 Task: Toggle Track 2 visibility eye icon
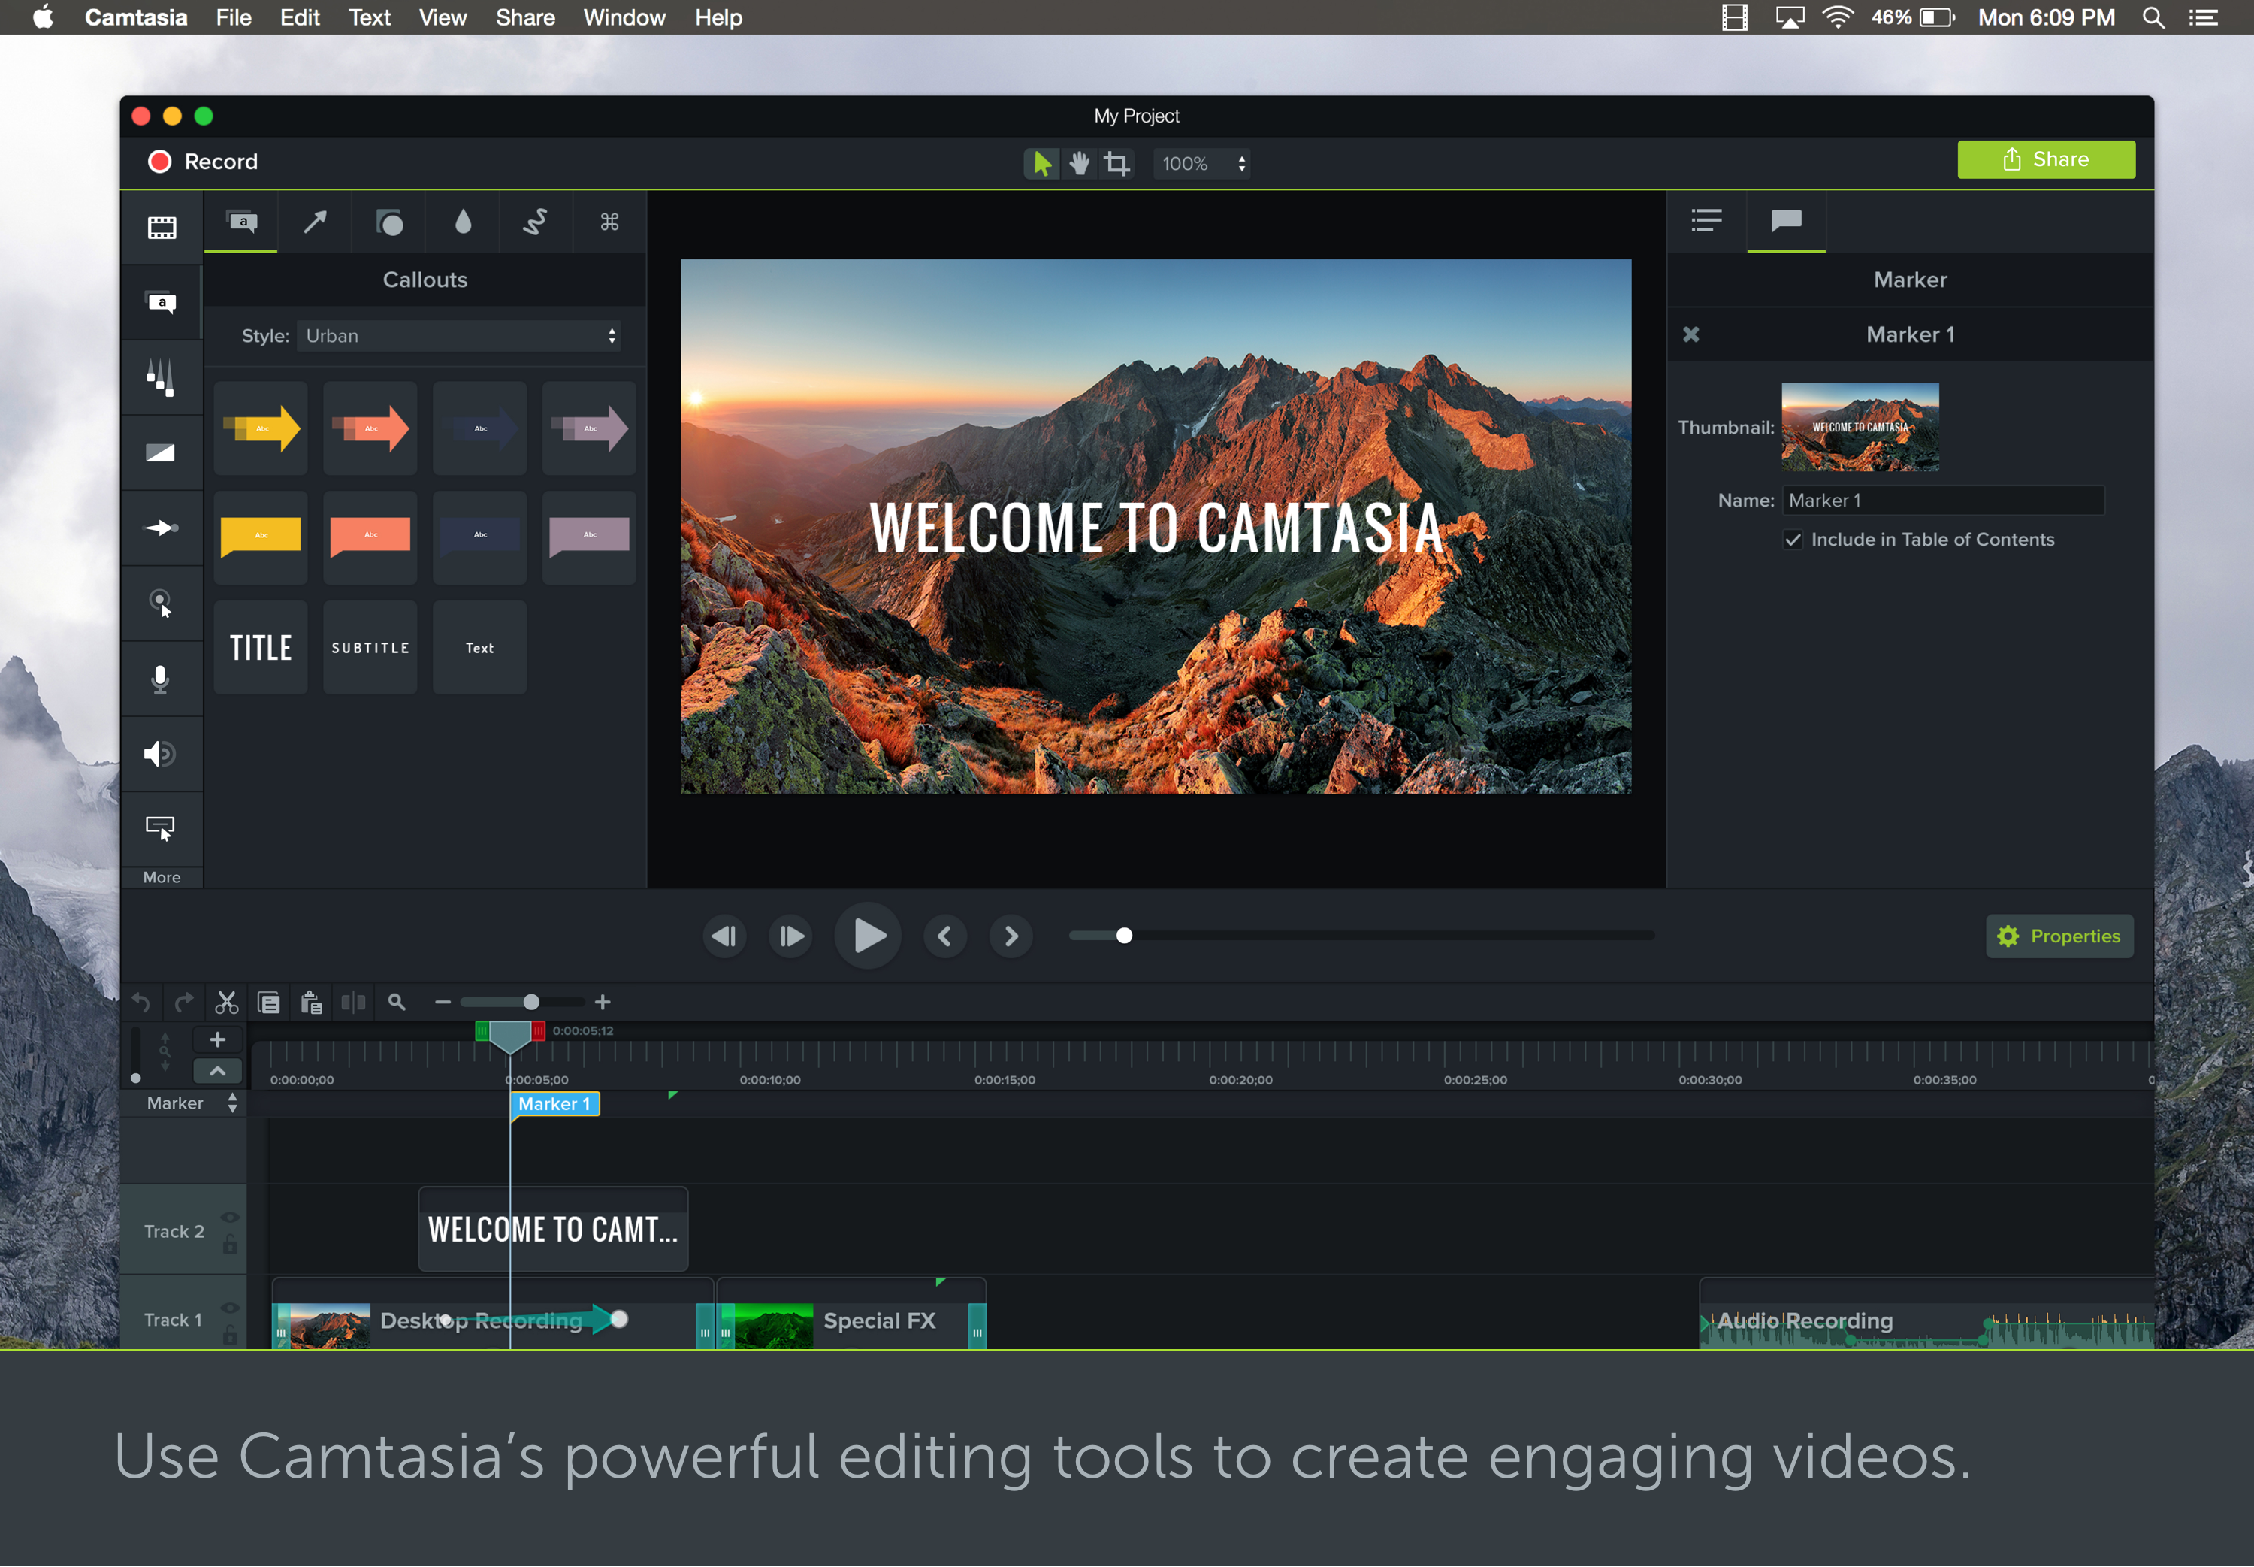(230, 1218)
